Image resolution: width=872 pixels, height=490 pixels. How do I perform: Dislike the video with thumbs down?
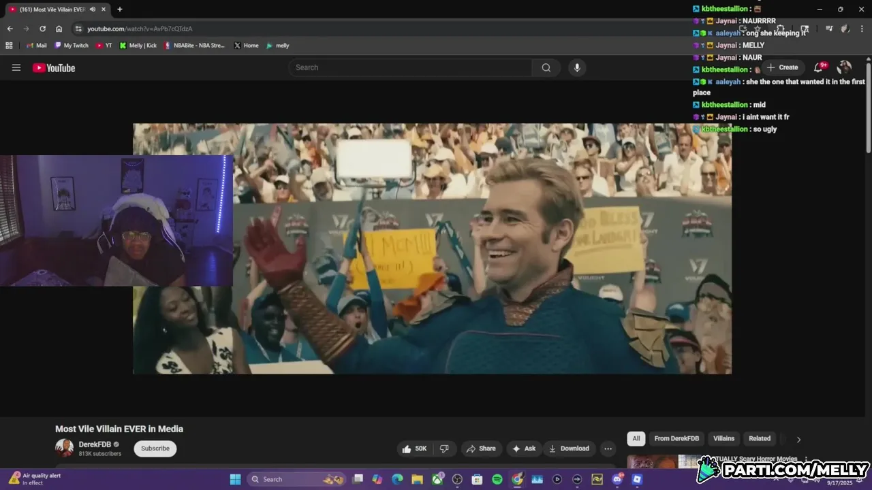pyautogui.click(x=444, y=448)
